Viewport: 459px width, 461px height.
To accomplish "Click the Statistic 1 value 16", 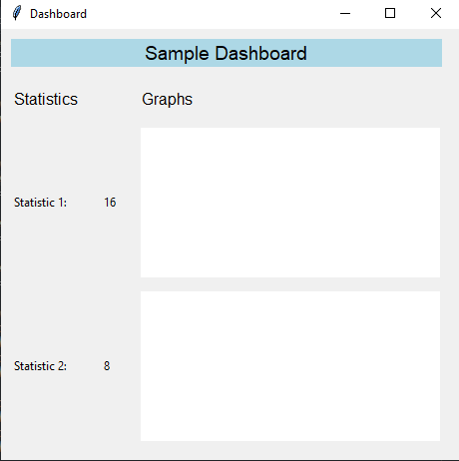I will point(110,203).
